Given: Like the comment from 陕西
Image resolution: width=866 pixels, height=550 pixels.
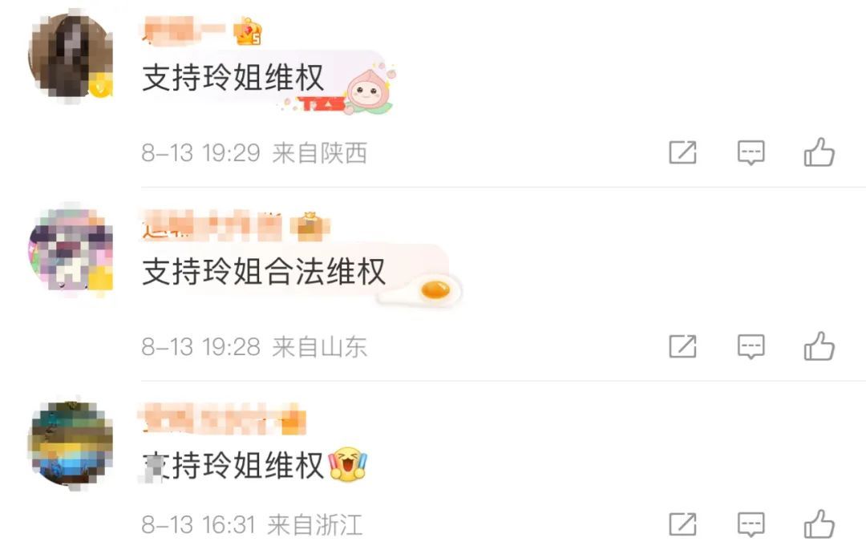Looking at the screenshot, I should (x=819, y=152).
